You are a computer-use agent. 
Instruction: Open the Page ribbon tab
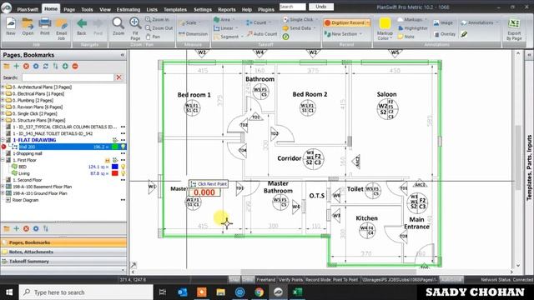(x=69, y=9)
